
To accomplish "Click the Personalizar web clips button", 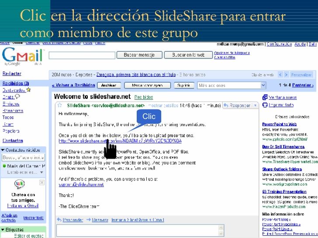I will tap(301, 75).
